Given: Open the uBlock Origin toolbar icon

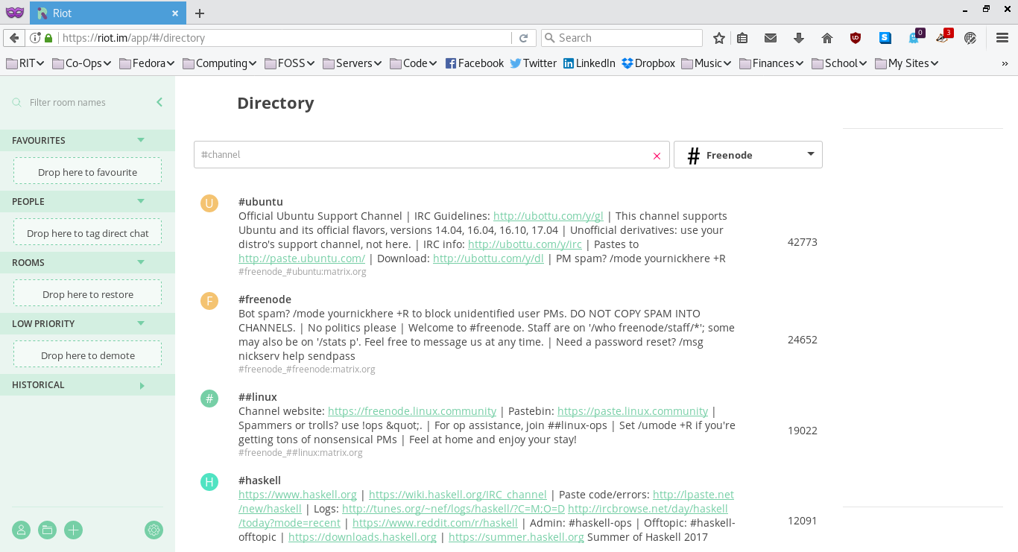Looking at the screenshot, I should click(855, 37).
